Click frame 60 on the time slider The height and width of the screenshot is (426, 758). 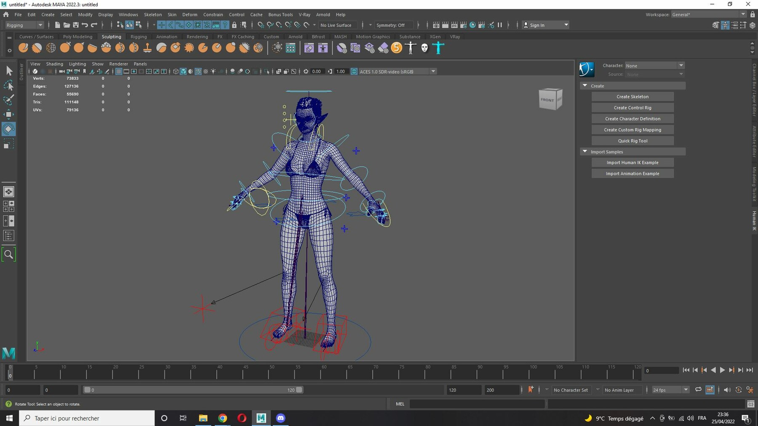pos(321,373)
